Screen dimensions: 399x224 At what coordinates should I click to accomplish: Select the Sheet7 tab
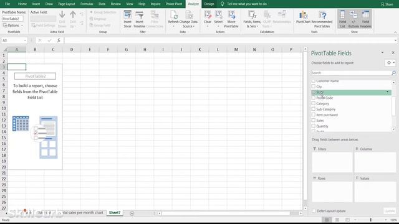(x=115, y=213)
